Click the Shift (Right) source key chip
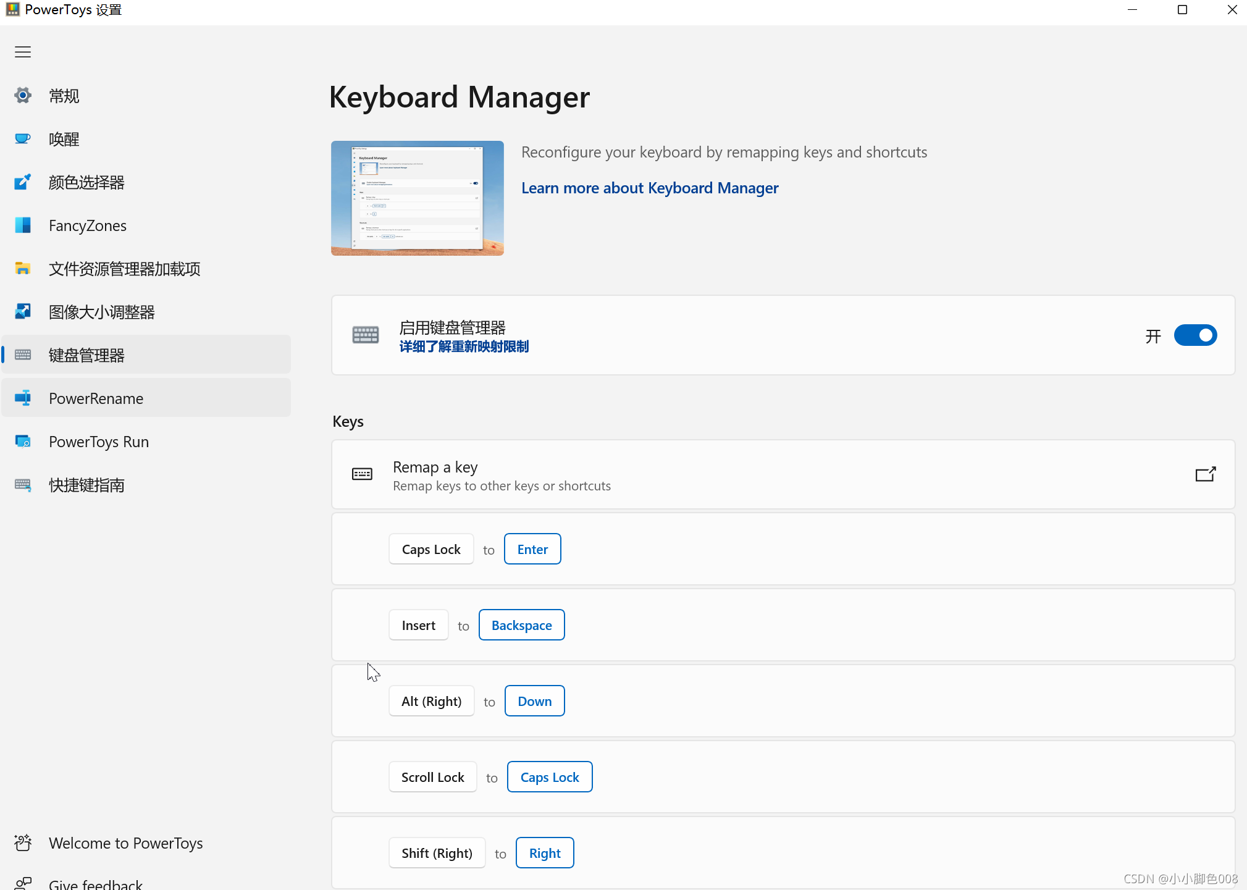Viewport: 1247px width, 890px height. pos(437,853)
